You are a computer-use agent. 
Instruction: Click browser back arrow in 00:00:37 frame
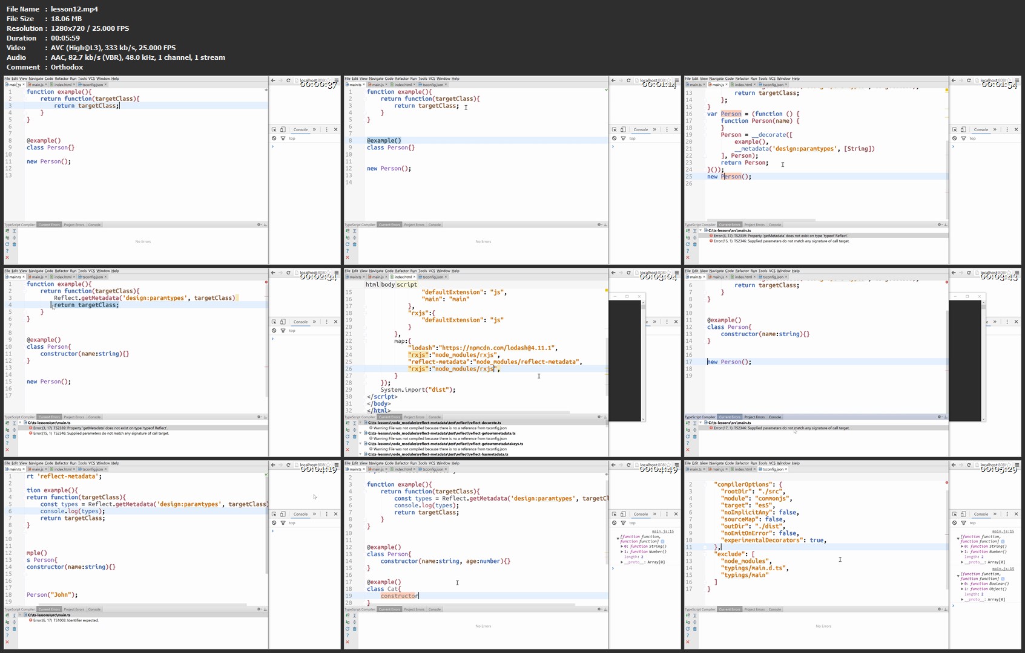[x=273, y=80]
